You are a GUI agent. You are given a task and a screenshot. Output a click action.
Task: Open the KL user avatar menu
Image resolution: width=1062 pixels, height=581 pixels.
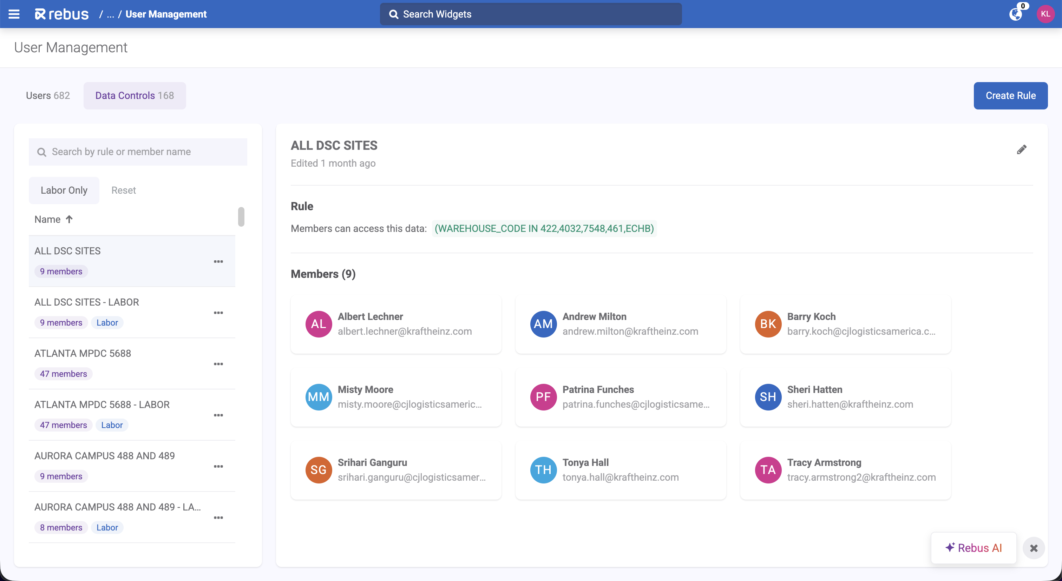[1045, 14]
